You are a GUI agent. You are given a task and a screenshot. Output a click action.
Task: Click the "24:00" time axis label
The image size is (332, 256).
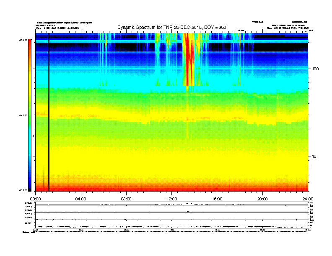(x=308, y=199)
